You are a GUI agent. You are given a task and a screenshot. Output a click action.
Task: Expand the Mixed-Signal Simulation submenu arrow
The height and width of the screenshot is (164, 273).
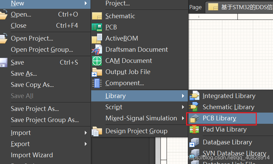click(183, 118)
